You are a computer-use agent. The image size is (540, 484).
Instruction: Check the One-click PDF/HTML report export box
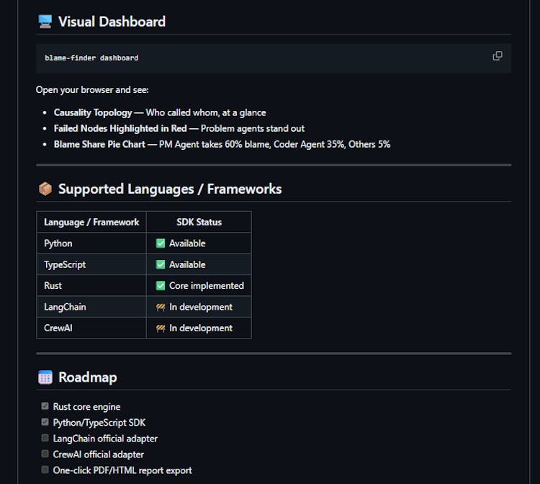click(45, 470)
